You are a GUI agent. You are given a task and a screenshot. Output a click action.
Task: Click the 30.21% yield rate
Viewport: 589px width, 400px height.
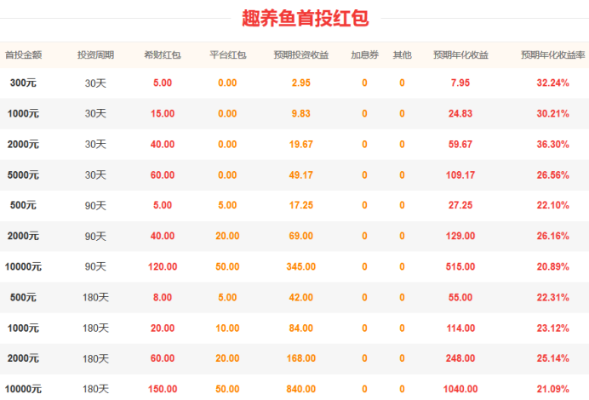pyautogui.click(x=553, y=113)
